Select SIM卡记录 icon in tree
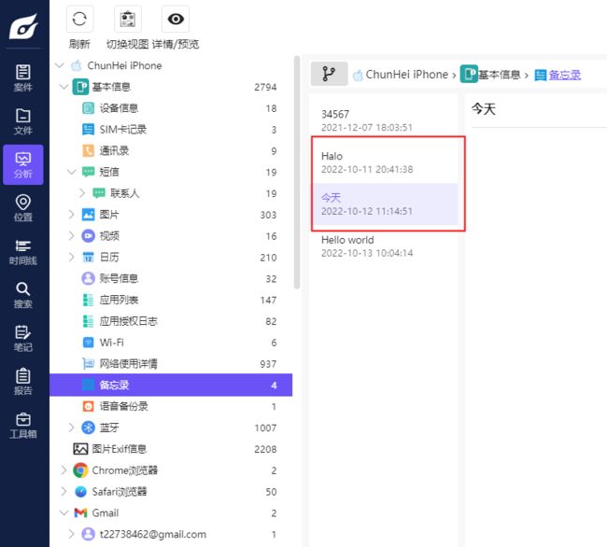This screenshot has width=607, height=547. [89, 129]
